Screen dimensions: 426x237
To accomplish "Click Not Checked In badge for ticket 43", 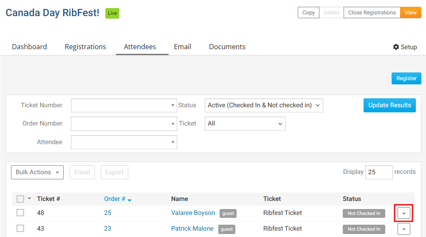I will pyautogui.click(x=364, y=229).
